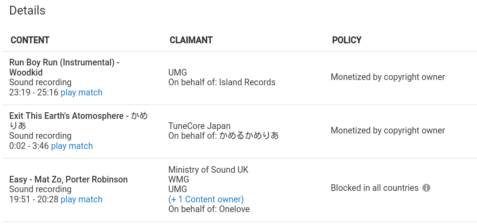Click the TuneCore Japan claimant text
This screenshot has width=477, height=224.
[x=199, y=126]
